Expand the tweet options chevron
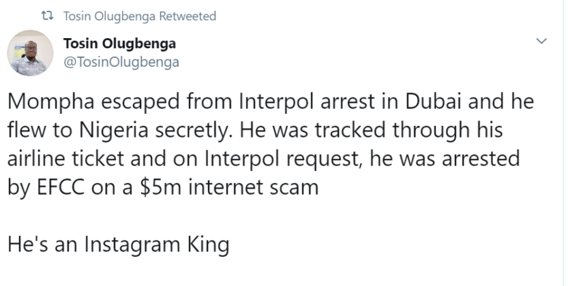The width and height of the screenshot is (568, 286). click(542, 42)
